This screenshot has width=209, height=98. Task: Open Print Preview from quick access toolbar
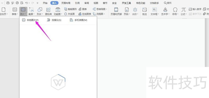pos(22,3)
